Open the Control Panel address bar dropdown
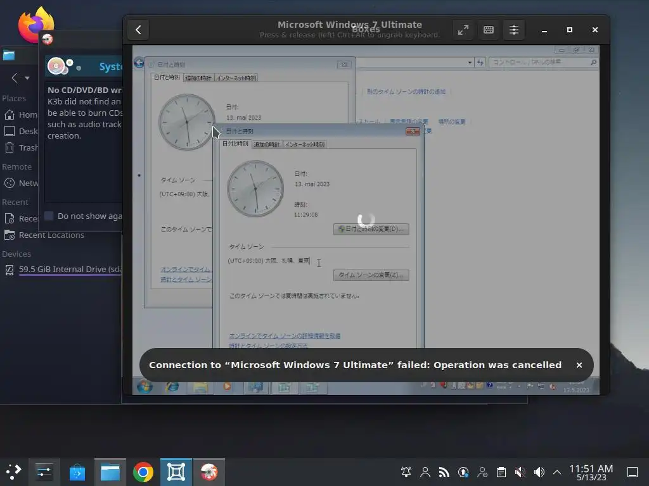The height and width of the screenshot is (486, 649). (x=470, y=63)
